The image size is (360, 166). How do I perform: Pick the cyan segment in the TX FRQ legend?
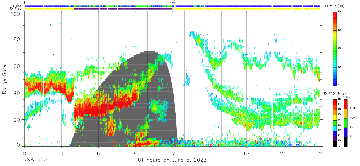coord(335,128)
